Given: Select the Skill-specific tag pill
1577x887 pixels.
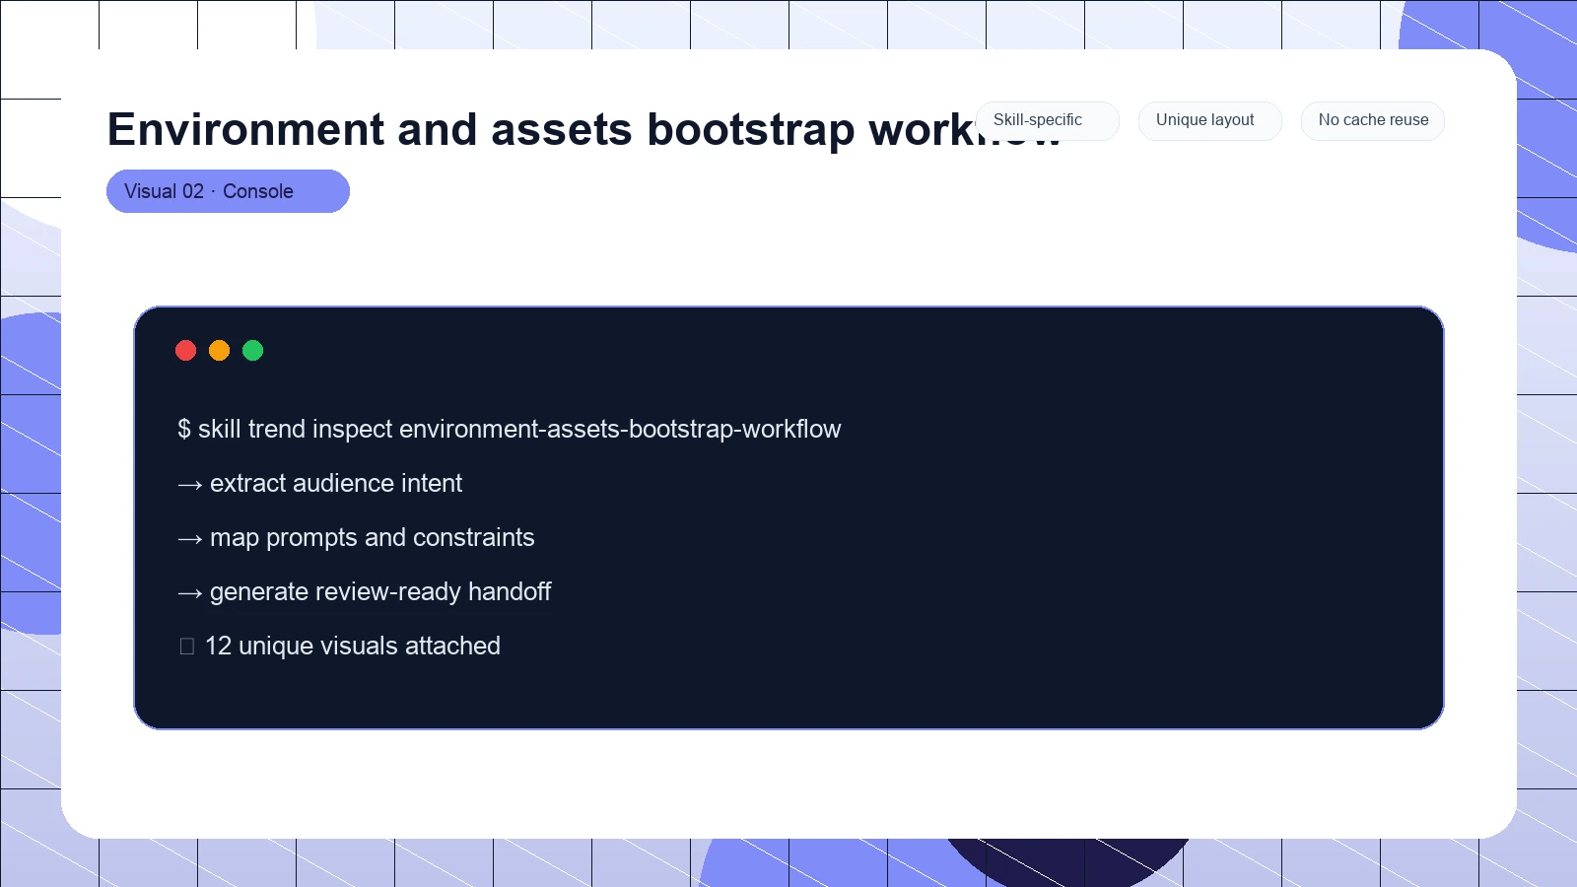Looking at the screenshot, I should (1047, 120).
